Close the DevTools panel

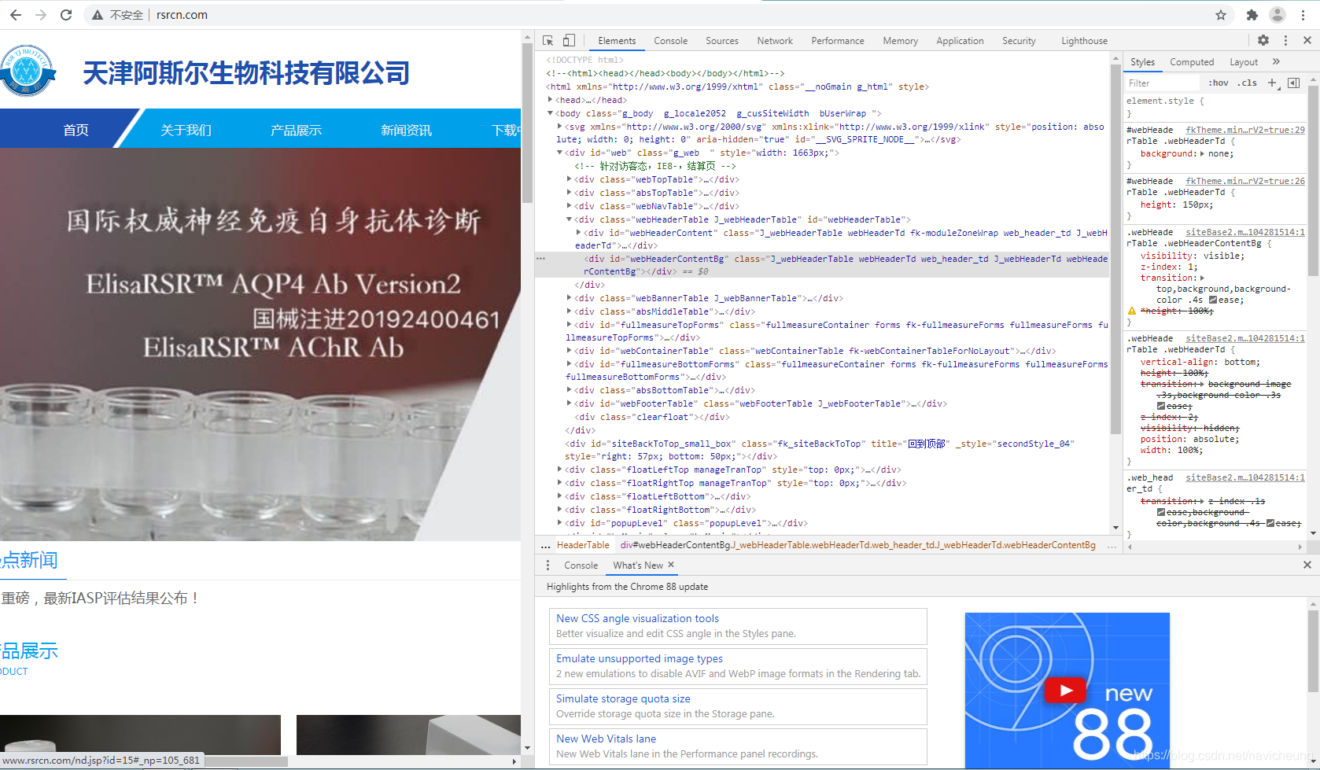point(1307,40)
